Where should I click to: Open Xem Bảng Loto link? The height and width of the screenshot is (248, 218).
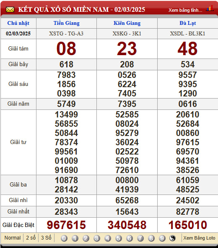pyautogui.click(x=199, y=238)
